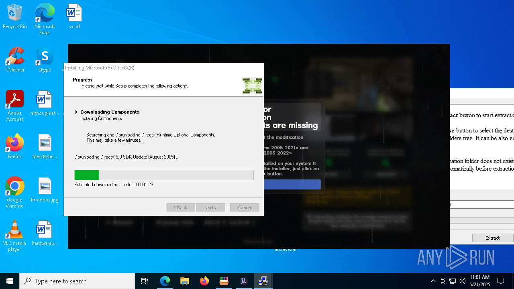Image resolution: width=514 pixels, height=289 pixels.
Task: Select the althoughlet document icon
Action: tap(45, 103)
